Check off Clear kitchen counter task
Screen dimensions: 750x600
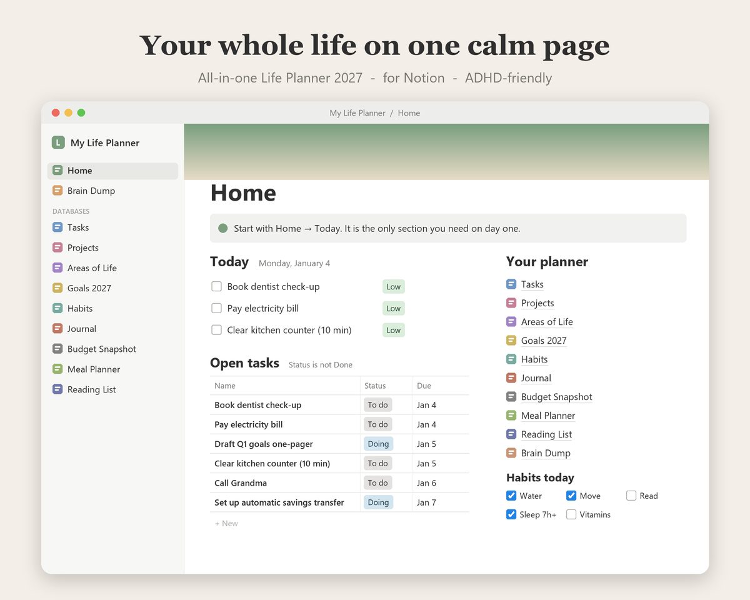pyautogui.click(x=217, y=330)
